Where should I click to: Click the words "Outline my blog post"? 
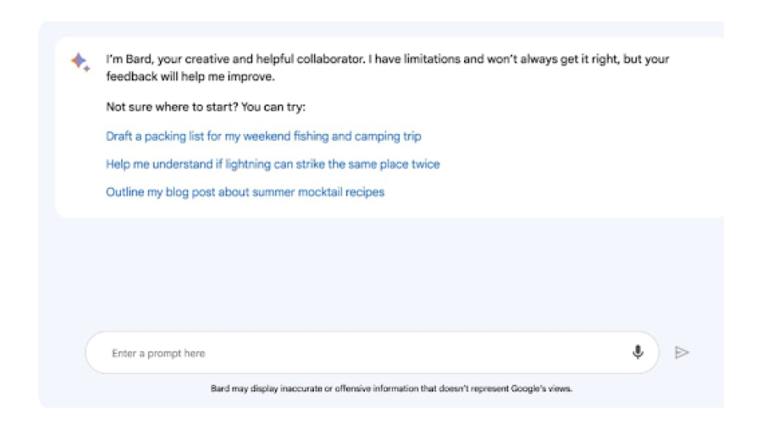(x=161, y=192)
